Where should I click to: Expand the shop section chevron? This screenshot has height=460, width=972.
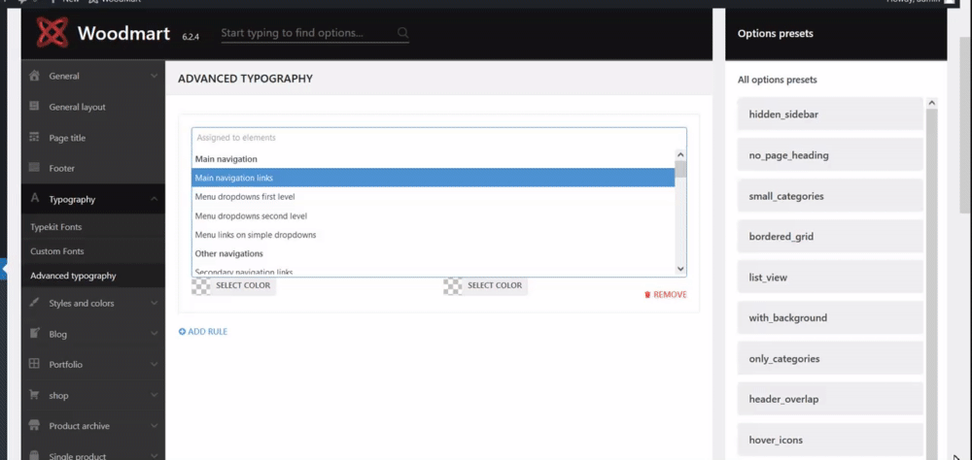[154, 396]
